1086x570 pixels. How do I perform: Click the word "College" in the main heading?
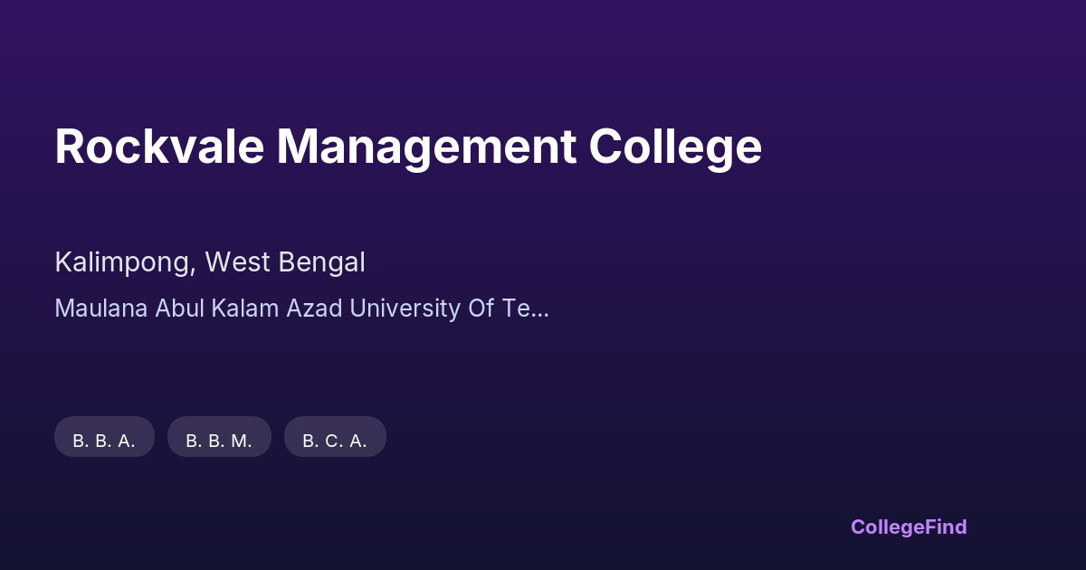pos(675,147)
